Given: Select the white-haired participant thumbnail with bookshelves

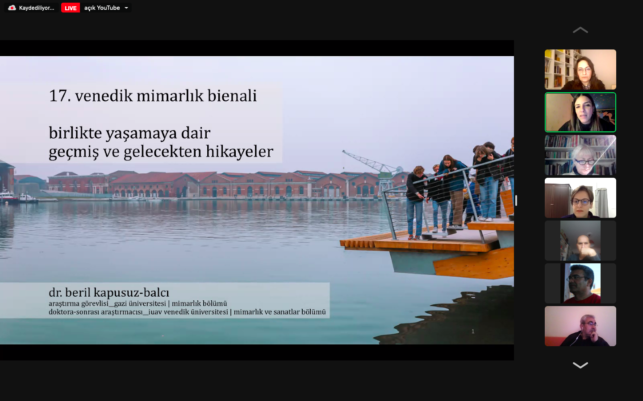Looking at the screenshot, I should point(580,155).
